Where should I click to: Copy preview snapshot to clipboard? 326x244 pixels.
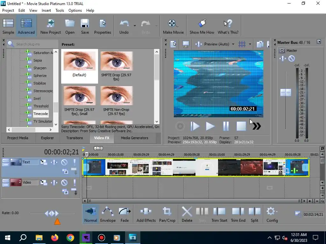(x=260, y=44)
